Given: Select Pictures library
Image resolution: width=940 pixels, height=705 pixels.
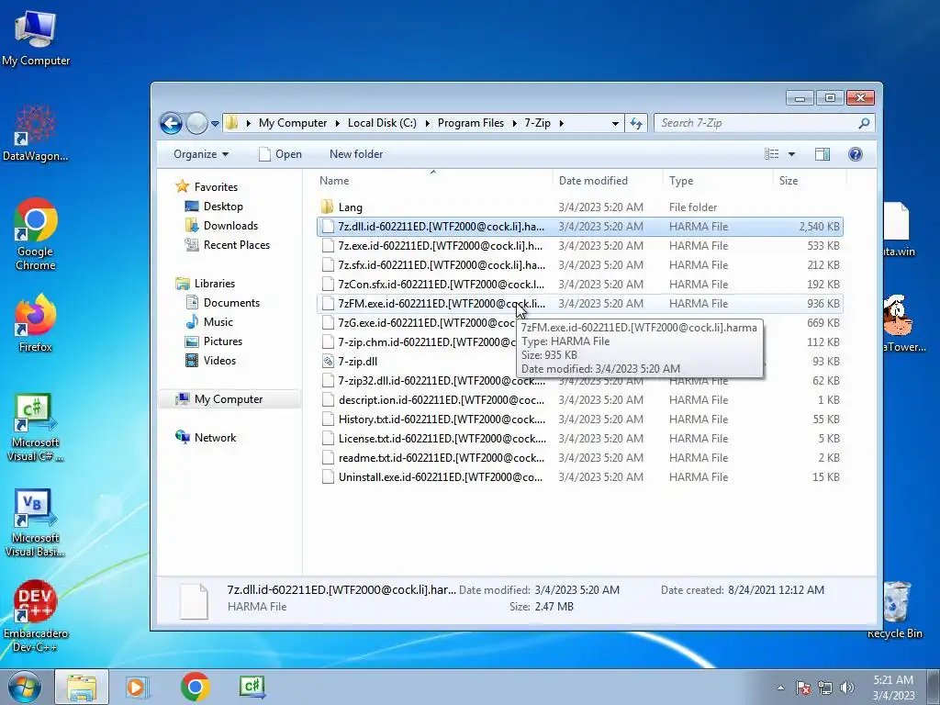Looking at the screenshot, I should 213,341.
